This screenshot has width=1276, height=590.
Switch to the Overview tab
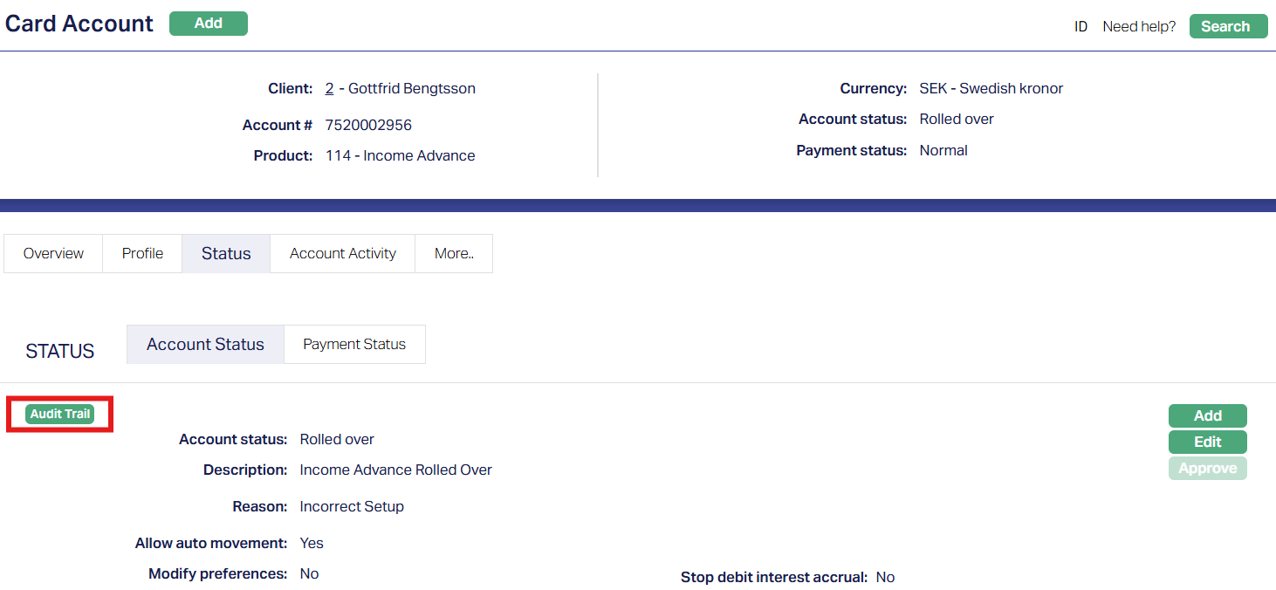[x=53, y=253]
